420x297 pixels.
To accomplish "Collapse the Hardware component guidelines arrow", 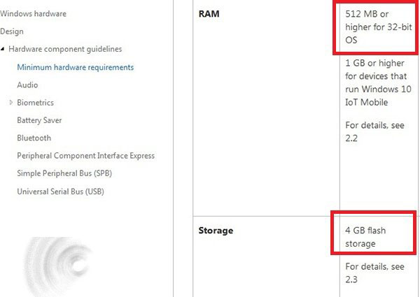I will 2,49.
